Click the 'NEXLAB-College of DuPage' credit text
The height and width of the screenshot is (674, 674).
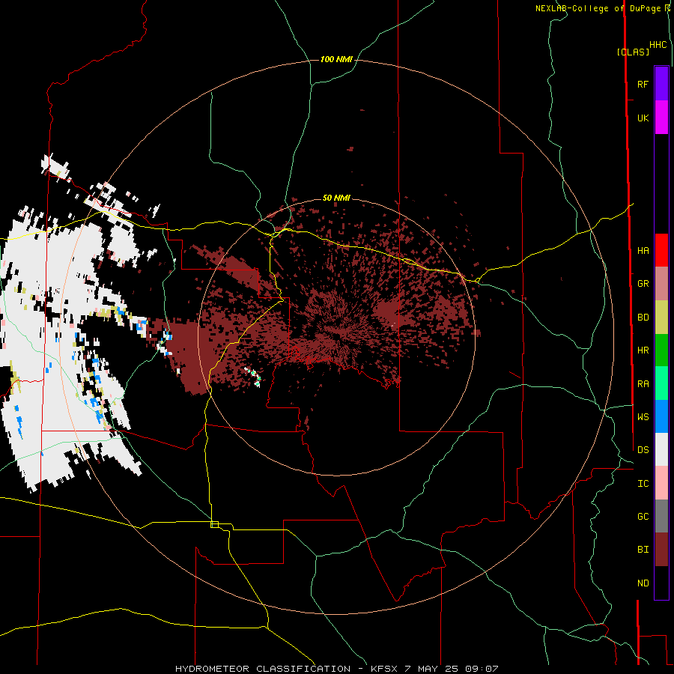click(597, 8)
